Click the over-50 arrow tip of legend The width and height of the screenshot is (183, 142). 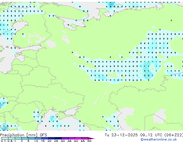[x=91, y=138]
